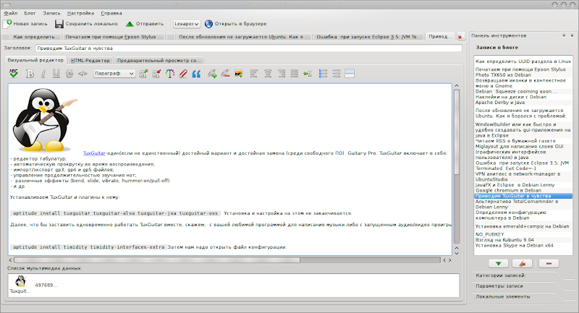Select entry 'Приводим TuxGuitar в чувства'

click(x=523, y=196)
